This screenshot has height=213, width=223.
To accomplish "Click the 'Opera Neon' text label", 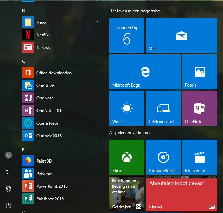I will tap(48, 123).
